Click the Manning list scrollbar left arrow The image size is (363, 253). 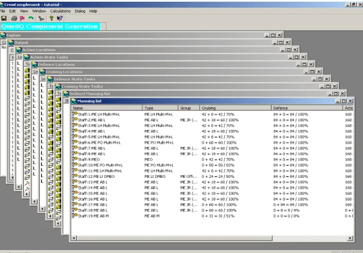pos(74,238)
